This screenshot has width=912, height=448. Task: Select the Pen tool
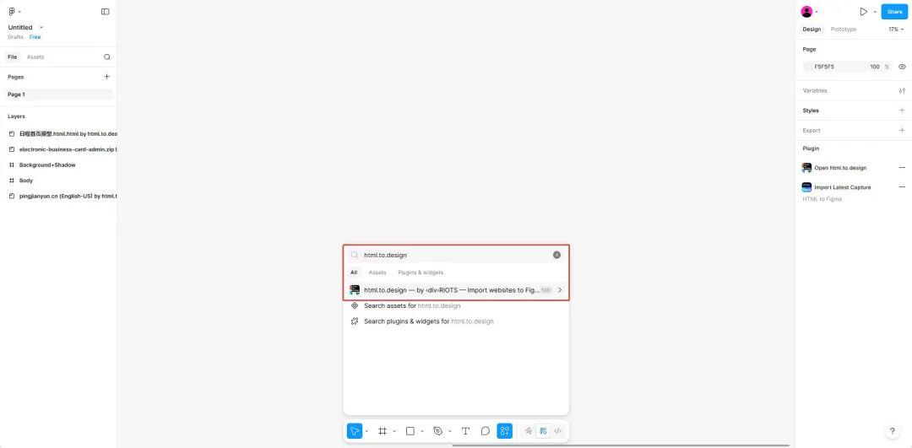click(438, 431)
